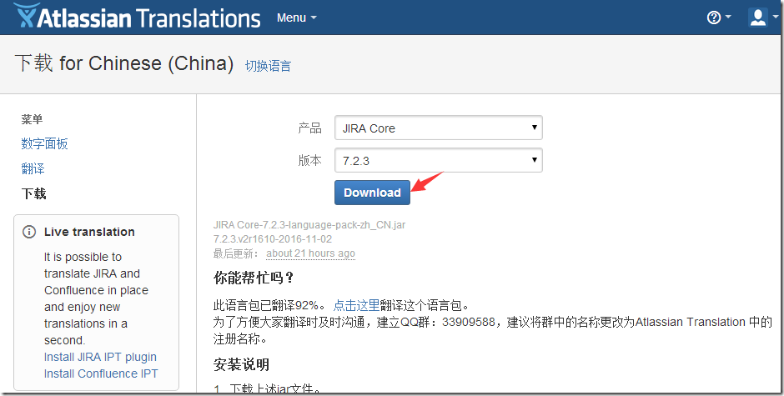Open the help question mark menu

tap(718, 18)
